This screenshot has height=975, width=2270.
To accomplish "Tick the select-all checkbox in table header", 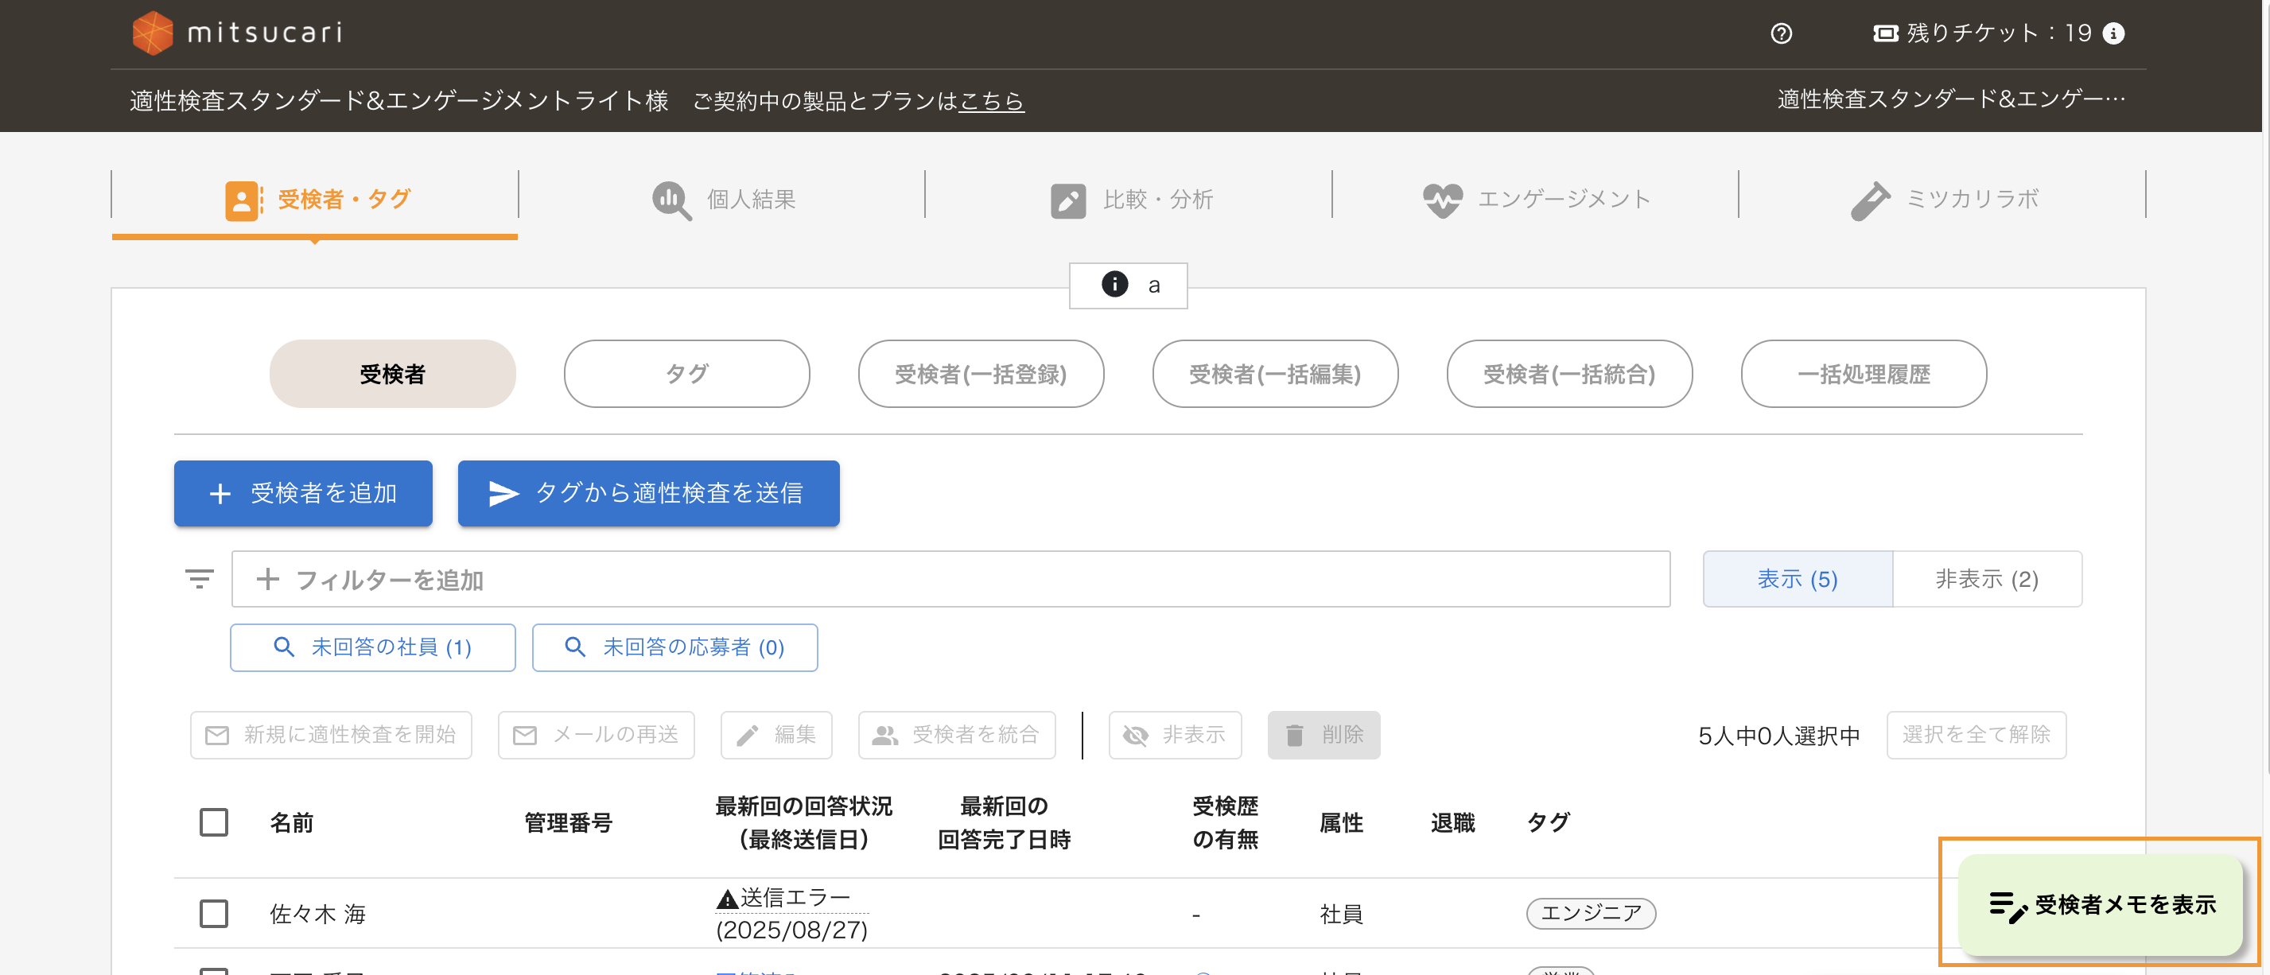I will [213, 822].
